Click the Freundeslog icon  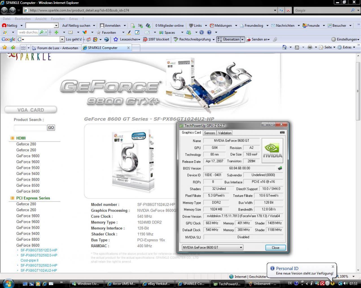[x=242, y=25]
